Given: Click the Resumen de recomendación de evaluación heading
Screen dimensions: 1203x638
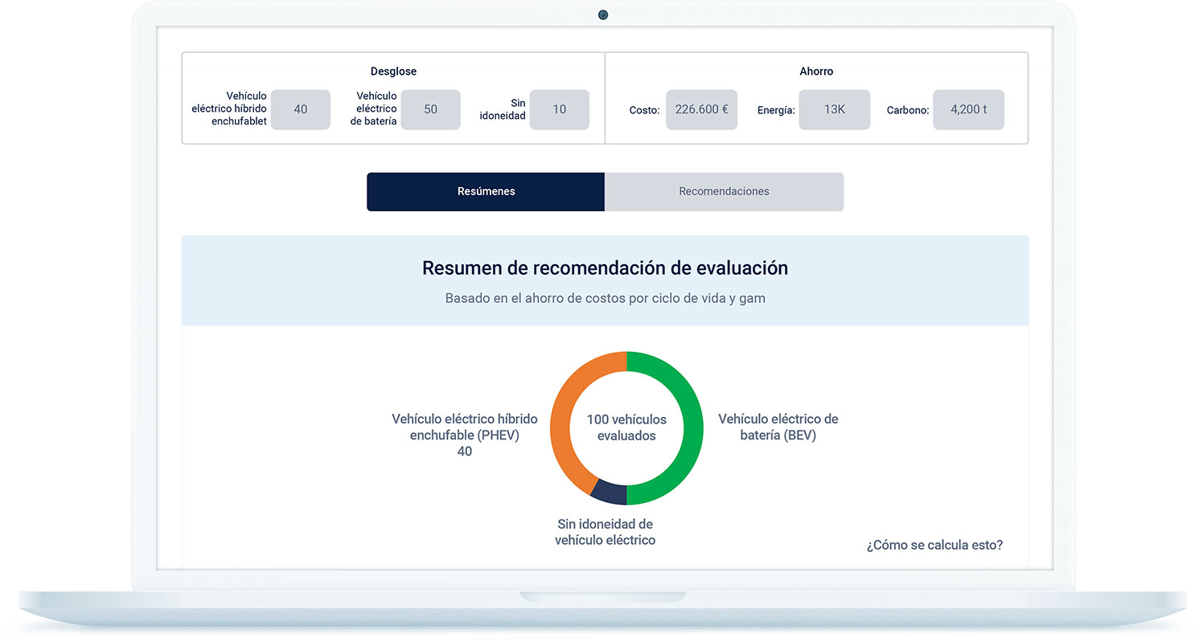Looking at the screenshot, I should click(604, 268).
